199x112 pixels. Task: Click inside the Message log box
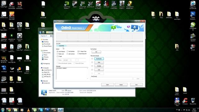(72, 73)
